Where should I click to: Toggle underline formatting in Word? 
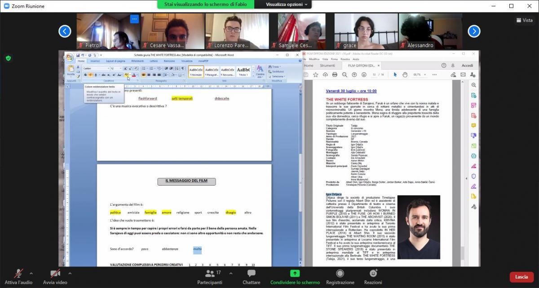(x=95, y=75)
